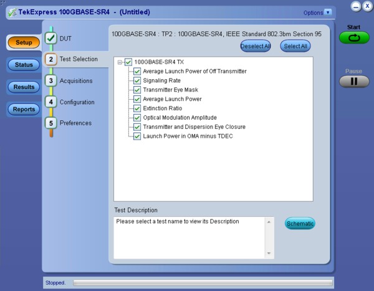Click the green Start run button
374x291 pixels.
pos(354,38)
